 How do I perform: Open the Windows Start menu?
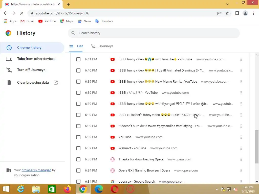[6, 189]
